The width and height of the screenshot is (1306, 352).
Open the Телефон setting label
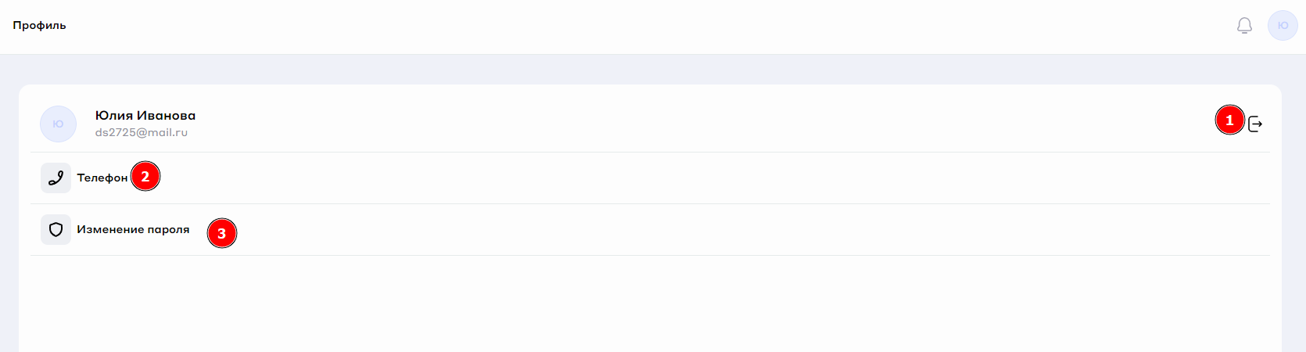tap(102, 178)
